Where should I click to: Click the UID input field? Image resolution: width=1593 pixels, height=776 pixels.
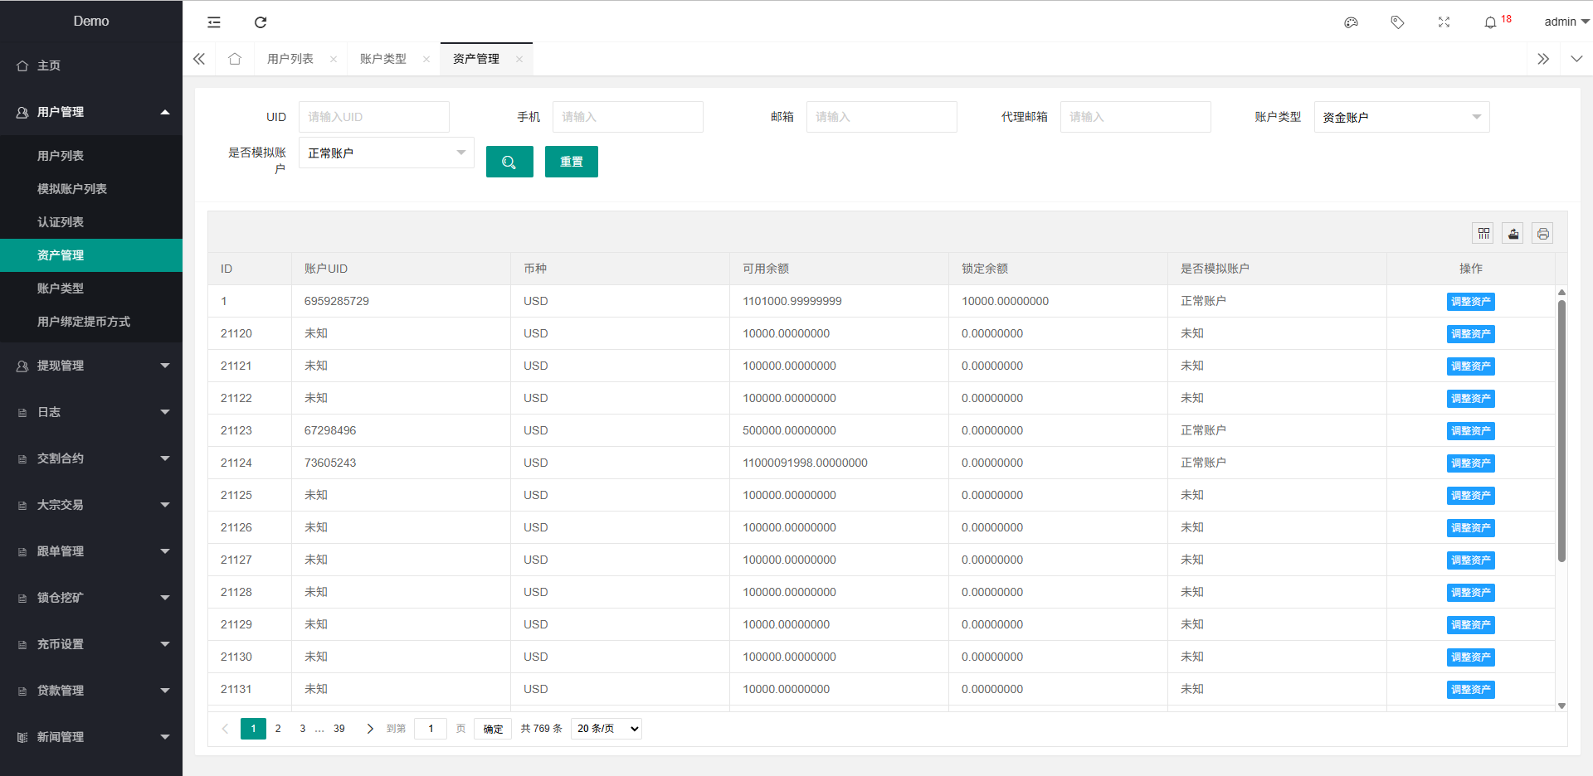point(373,117)
